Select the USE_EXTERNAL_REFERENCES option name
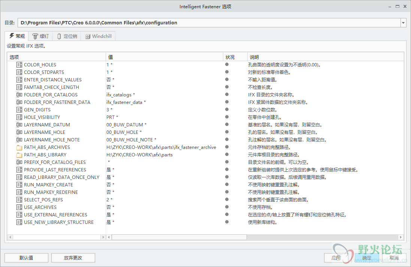The width and height of the screenshot is (411, 267). 55,215
